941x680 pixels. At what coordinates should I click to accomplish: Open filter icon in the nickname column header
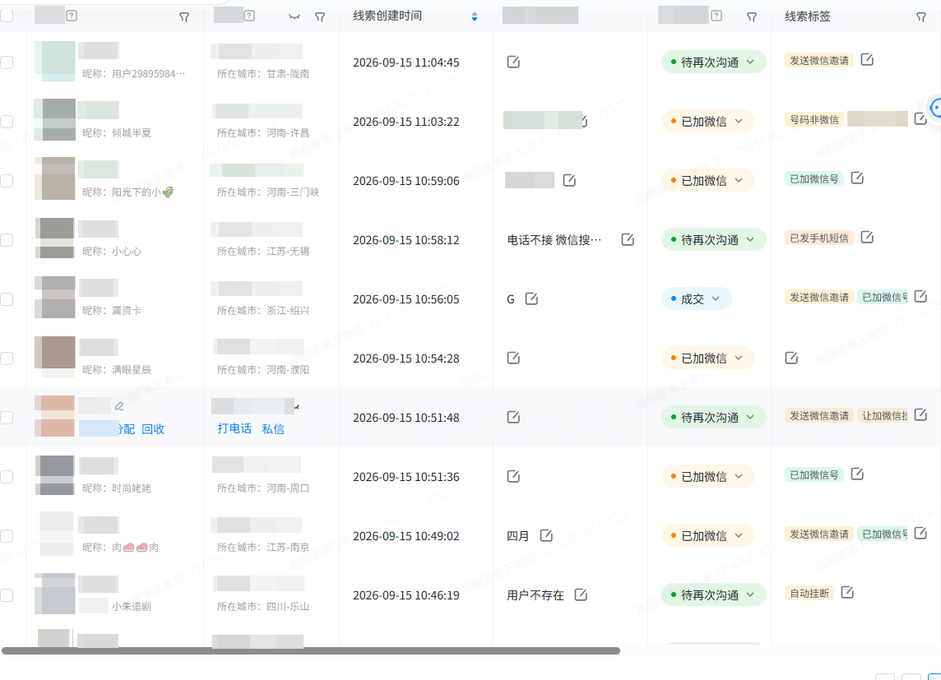coord(184,17)
